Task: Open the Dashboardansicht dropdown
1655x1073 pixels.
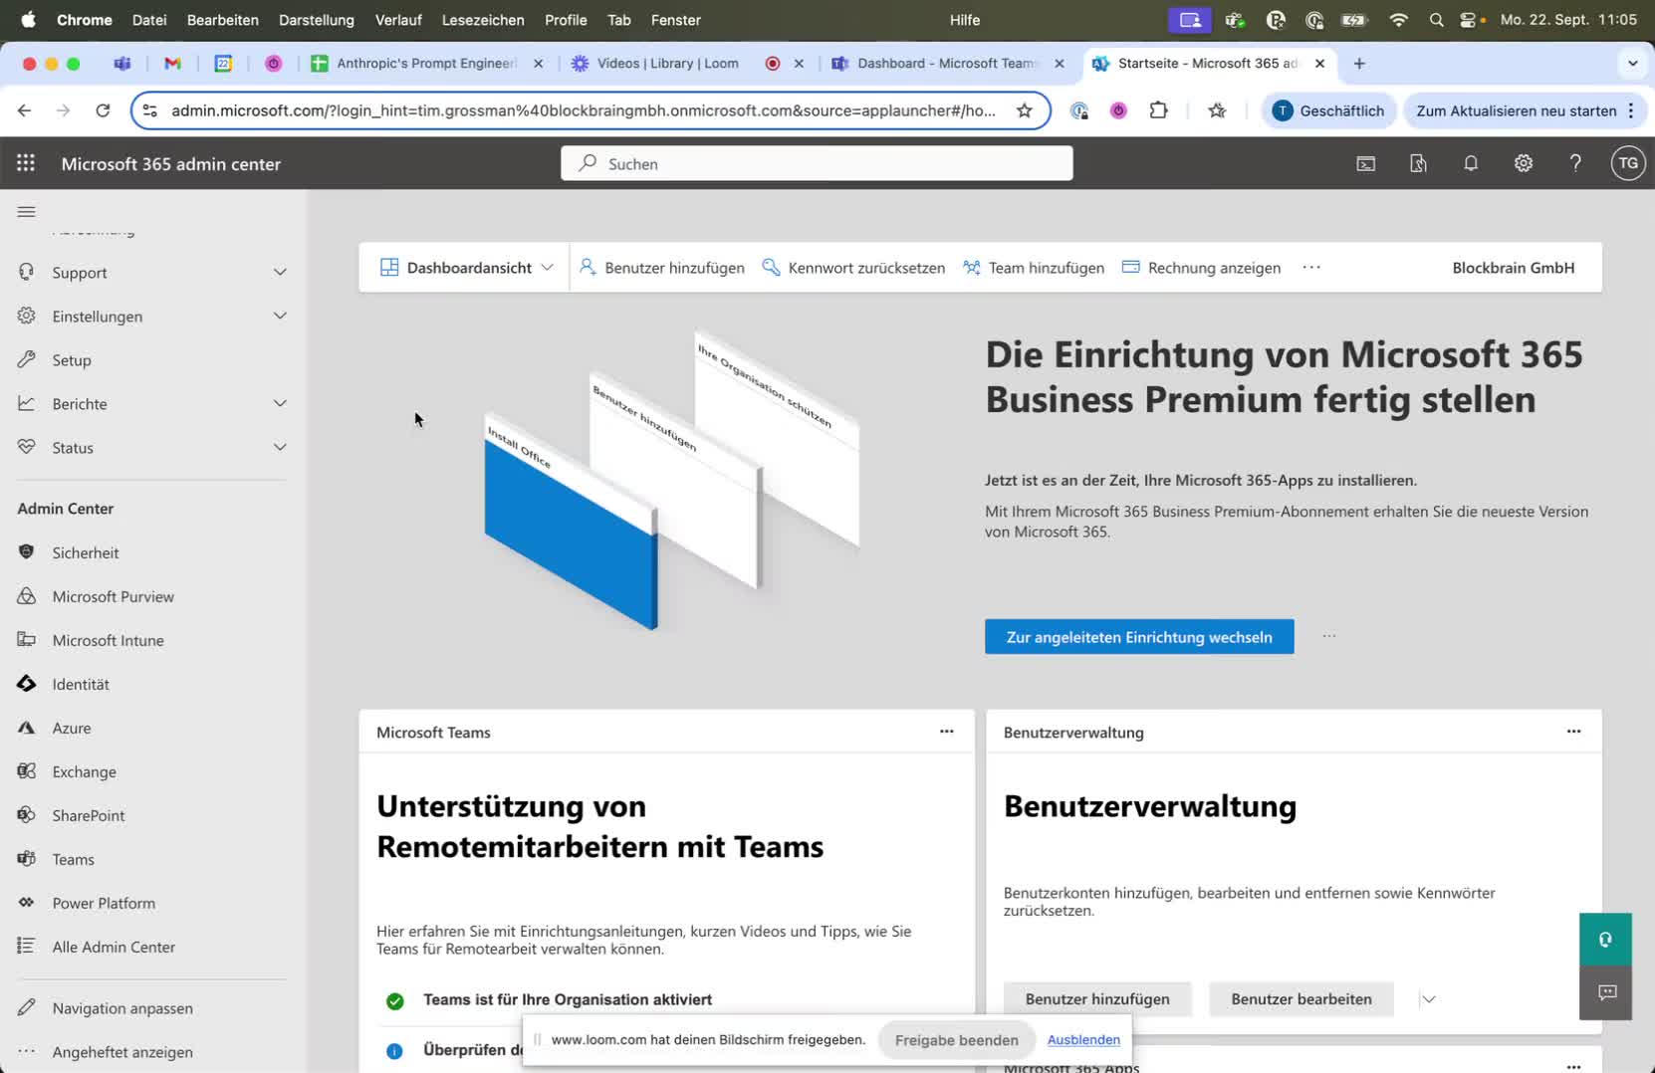Action: [x=466, y=268]
